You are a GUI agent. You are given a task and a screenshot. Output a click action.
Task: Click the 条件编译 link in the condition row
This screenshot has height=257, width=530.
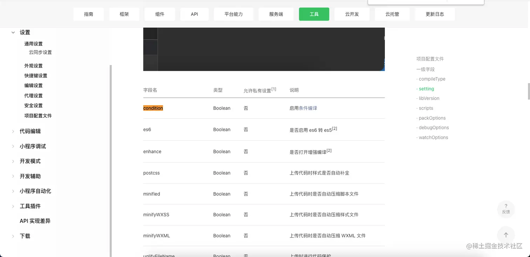(x=308, y=108)
